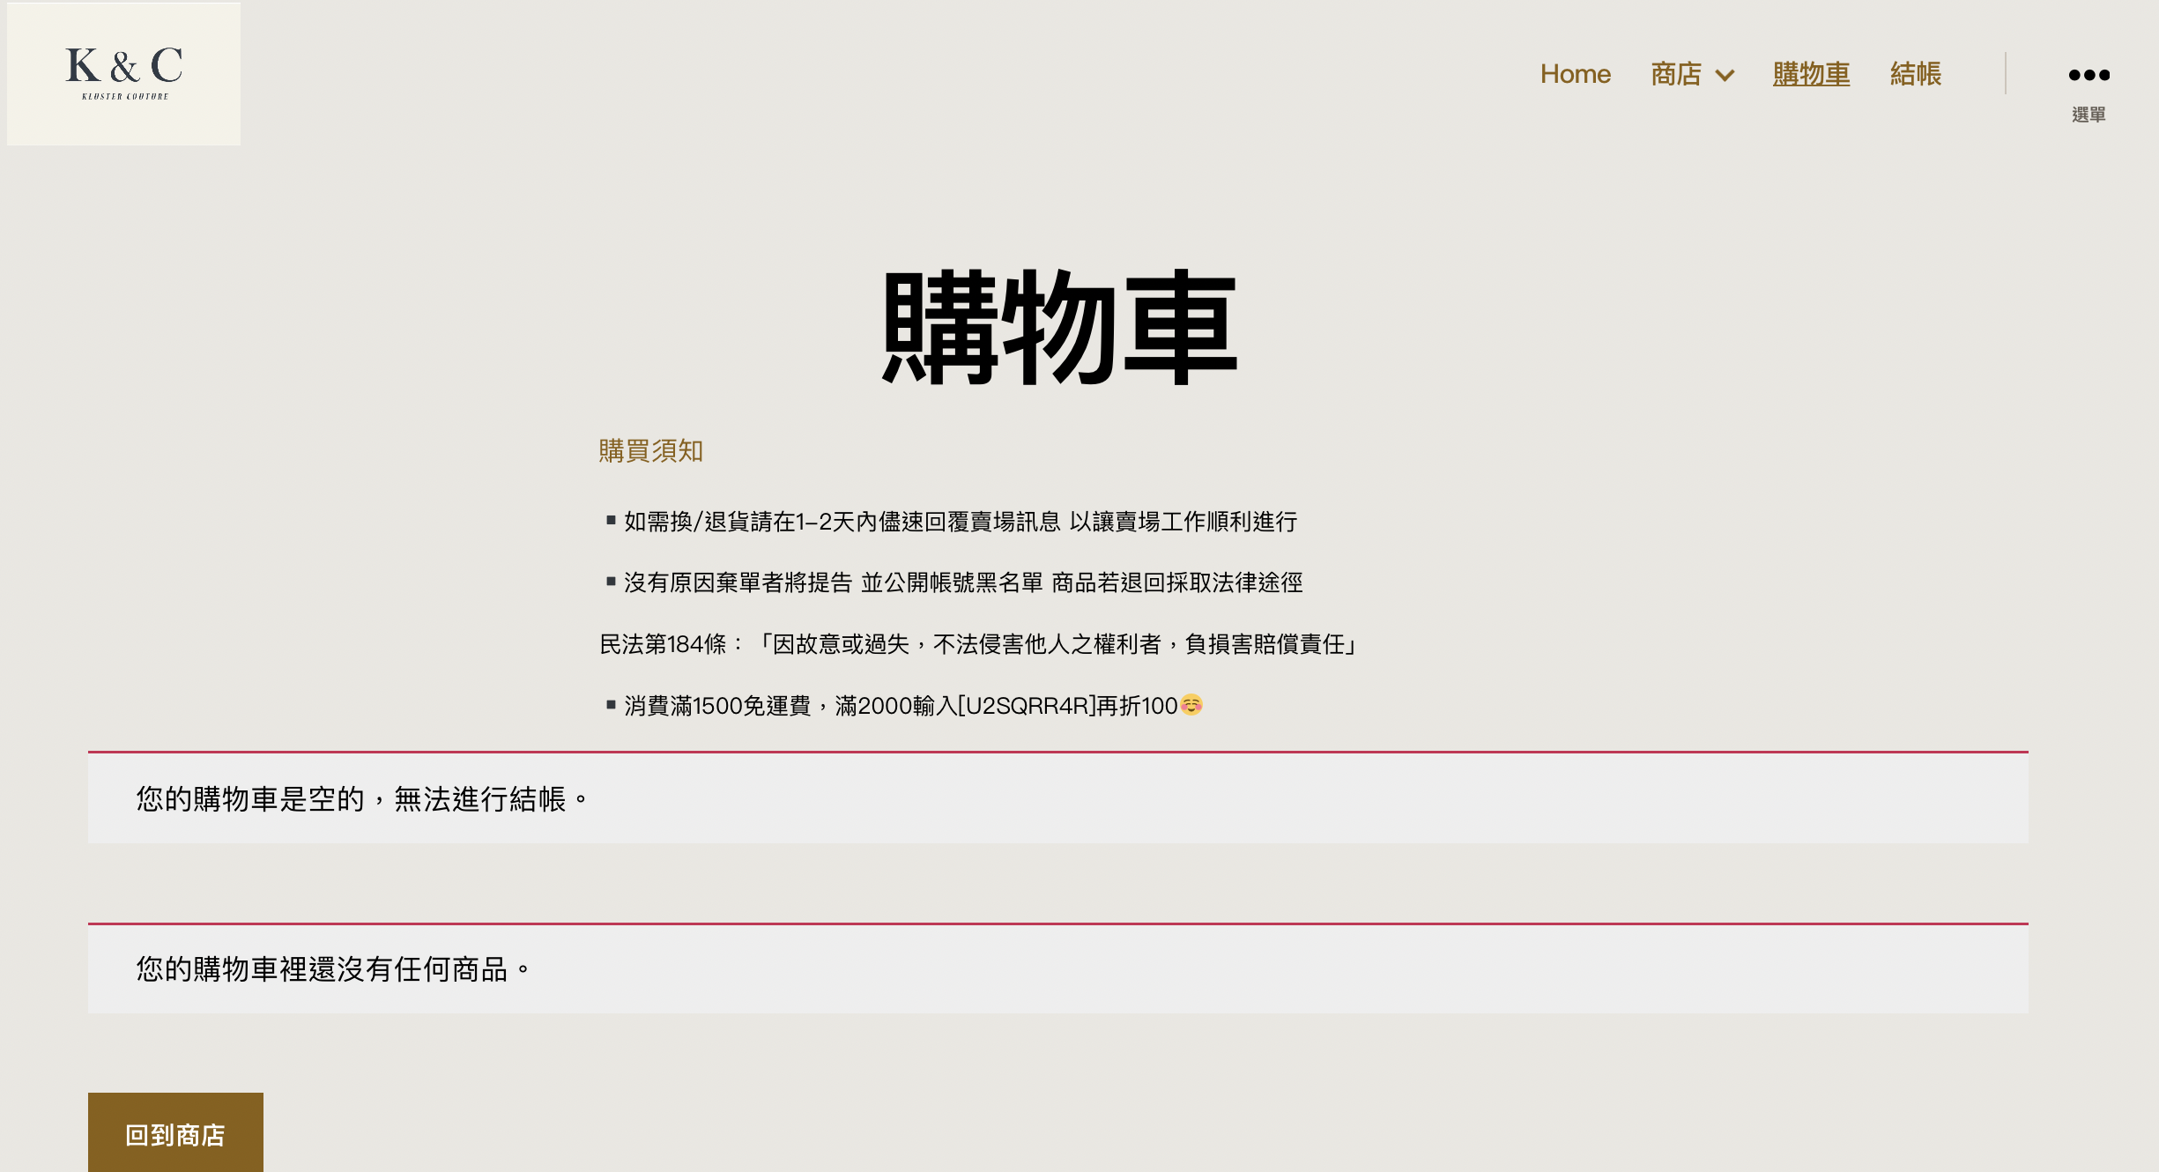2159x1172 pixels.
Task: Go to the Home page link
Action: click(1575, 74)
